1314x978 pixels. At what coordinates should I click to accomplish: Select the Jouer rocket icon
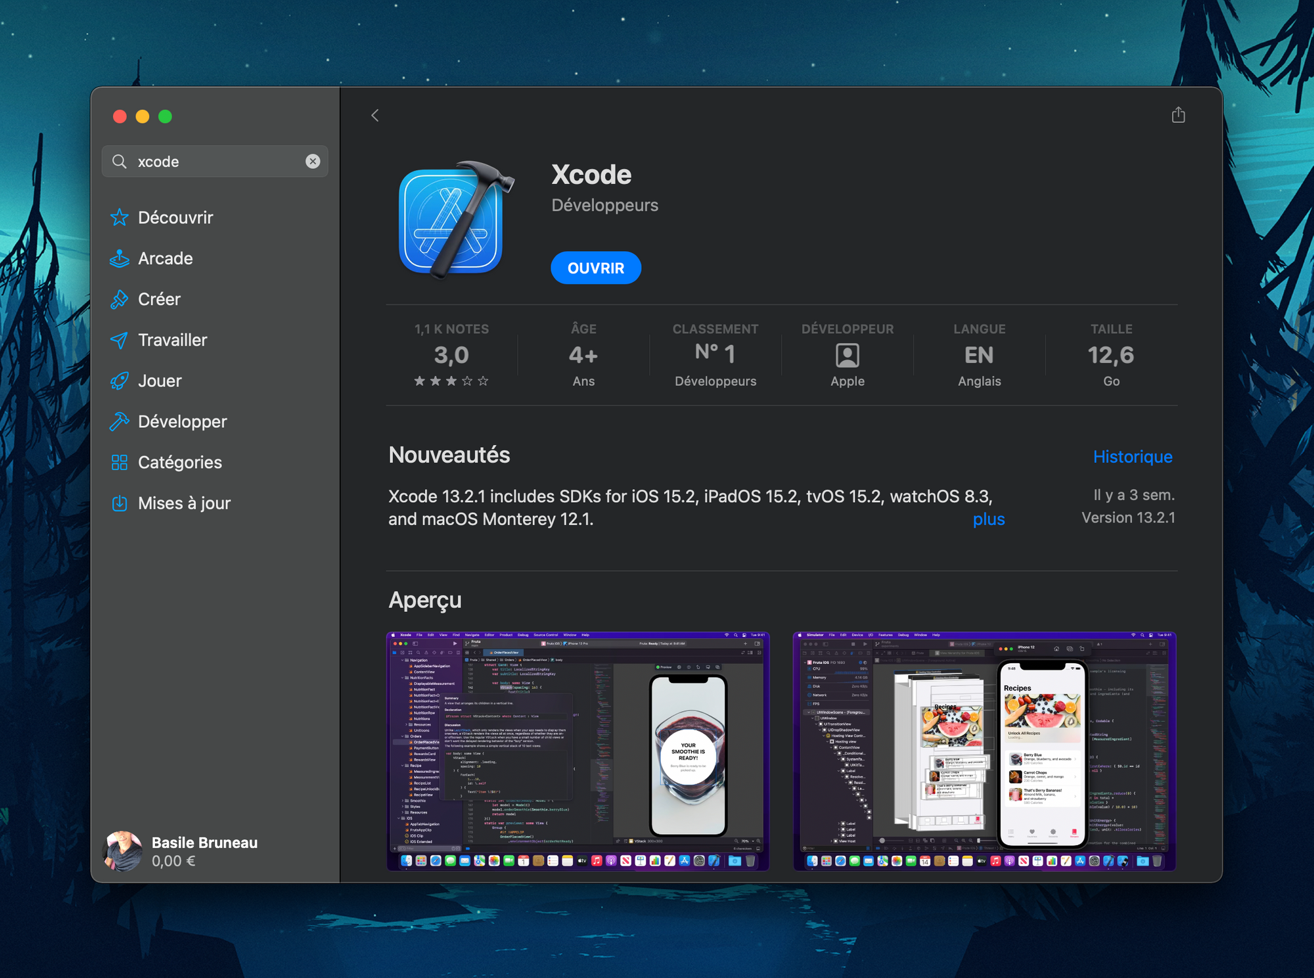point(119,381)
